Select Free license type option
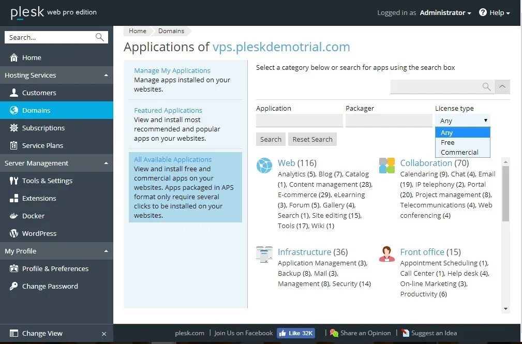 463,143
